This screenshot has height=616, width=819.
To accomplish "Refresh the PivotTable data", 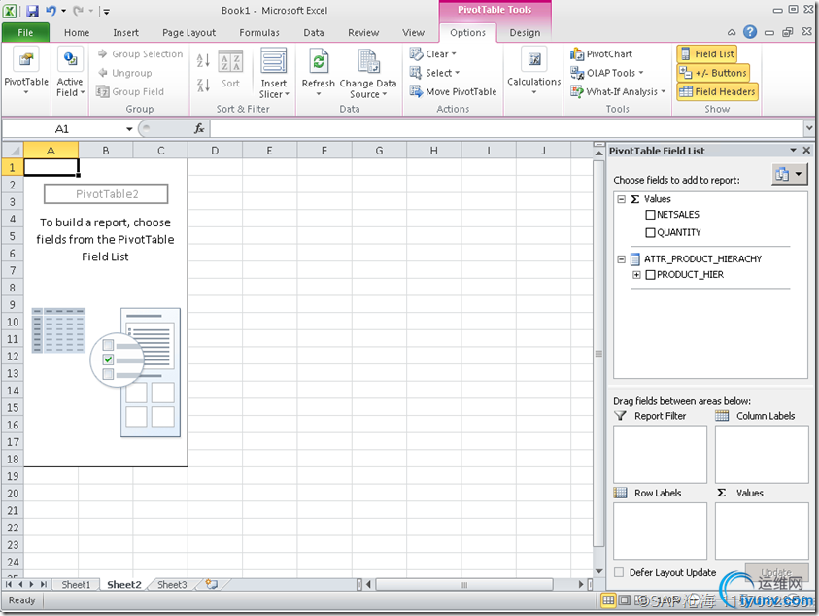I will click(318, 60).
